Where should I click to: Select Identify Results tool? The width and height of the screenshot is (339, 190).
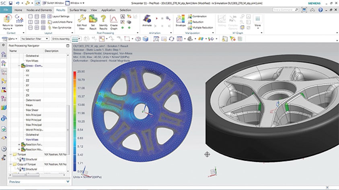(x=103, y=22)
